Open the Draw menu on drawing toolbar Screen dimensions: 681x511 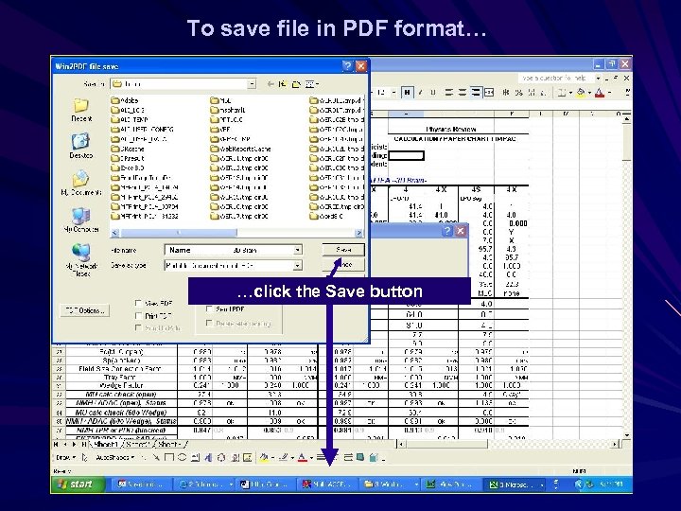pyautogui.click(x=65, y=457)
